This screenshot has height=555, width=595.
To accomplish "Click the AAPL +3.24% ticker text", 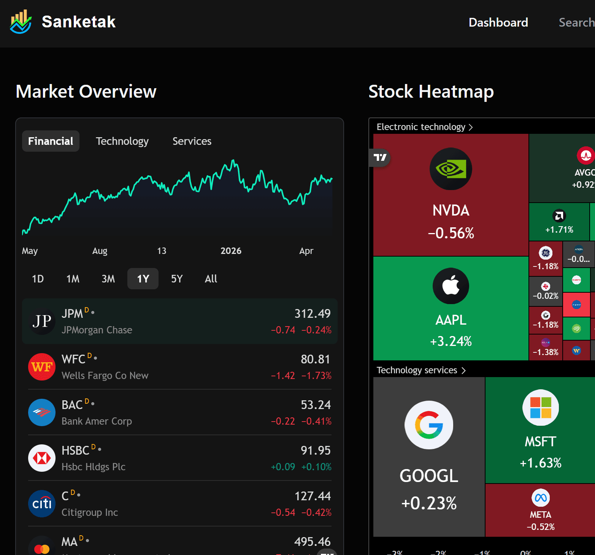I will pos(451,330).
